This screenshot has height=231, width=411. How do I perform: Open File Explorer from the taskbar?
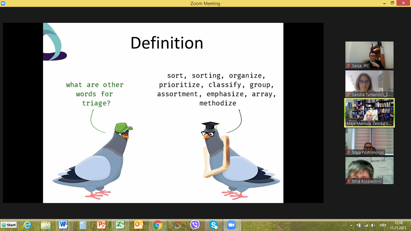point(45,225)
